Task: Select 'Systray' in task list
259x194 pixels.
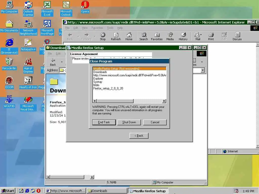Action: [x=129, y=82]
